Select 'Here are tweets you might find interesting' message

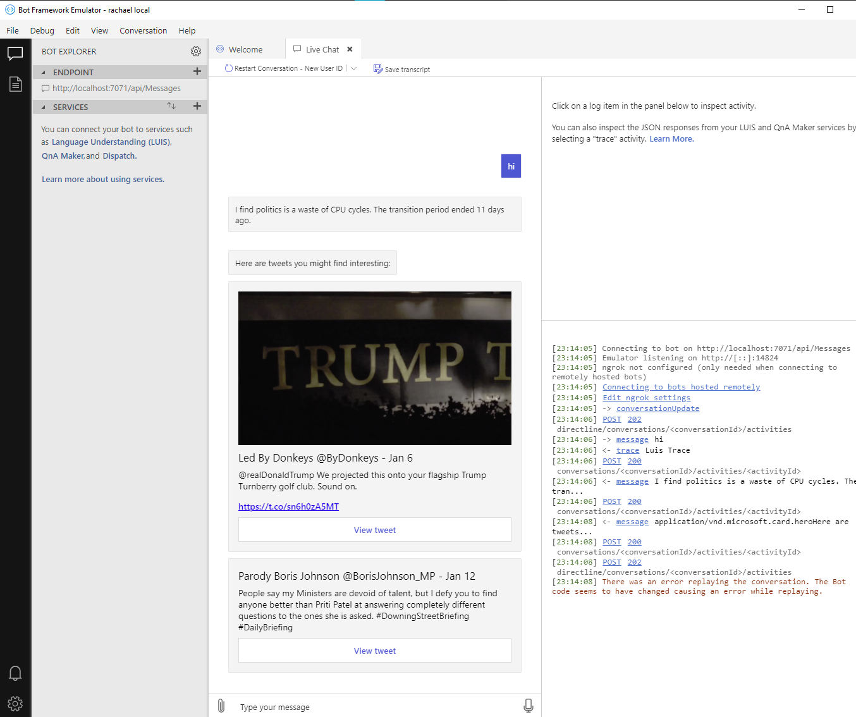(312, 263)
